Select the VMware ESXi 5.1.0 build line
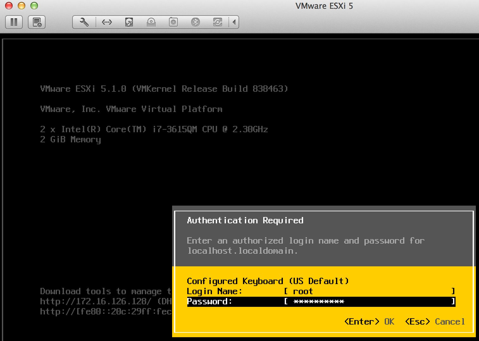This screenshot has height=341, width=479. 164,89
